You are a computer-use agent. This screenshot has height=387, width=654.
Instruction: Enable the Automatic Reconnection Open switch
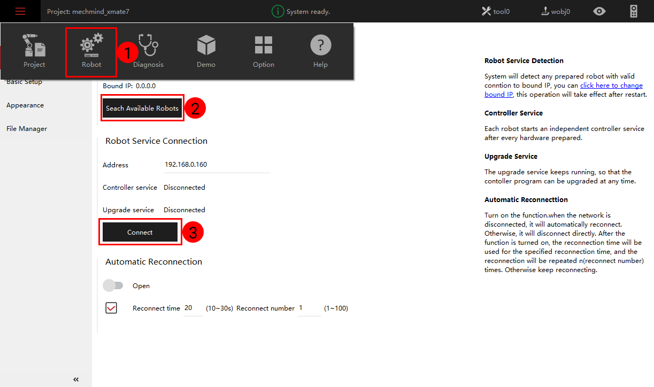113,286
